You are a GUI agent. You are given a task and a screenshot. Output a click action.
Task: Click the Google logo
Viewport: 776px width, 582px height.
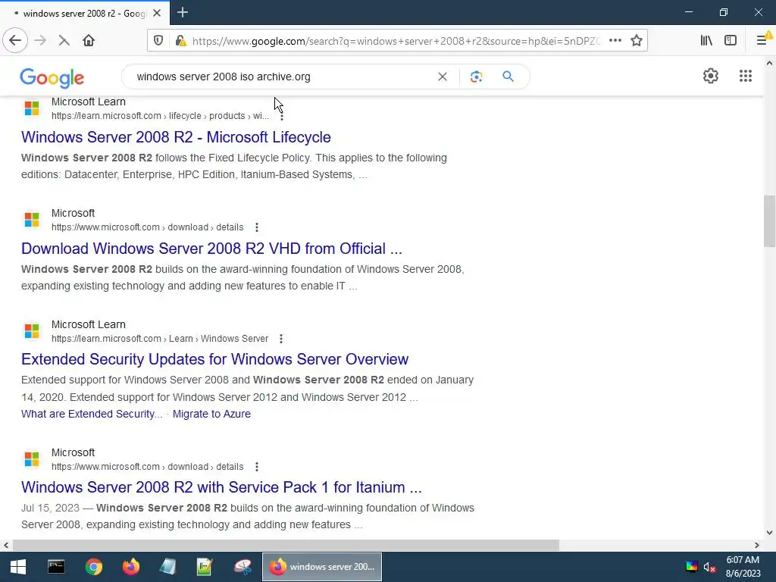coord(52,78)
